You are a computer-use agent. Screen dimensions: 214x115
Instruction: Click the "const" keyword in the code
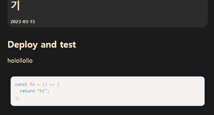21,85
